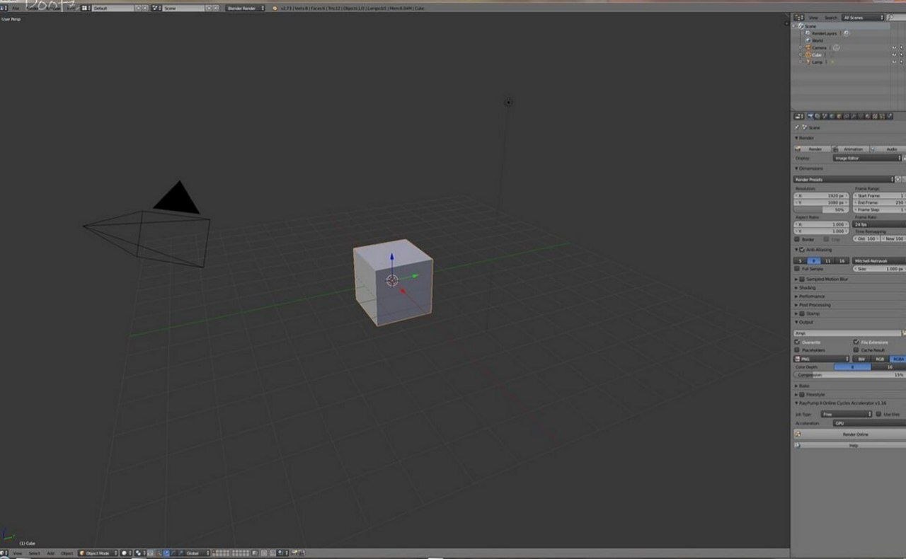Image resolution: width=906 pixels, height=559 pixels.
Task: Toggle the Anti-Aliasing checkbox
Action: (801, 250)
